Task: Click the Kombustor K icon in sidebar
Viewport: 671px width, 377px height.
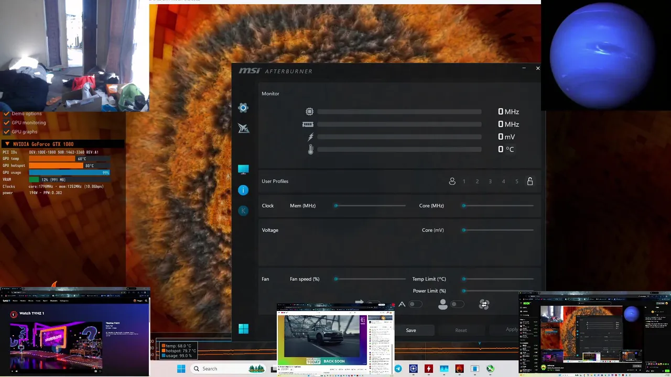Action: (x=243, y=210)
